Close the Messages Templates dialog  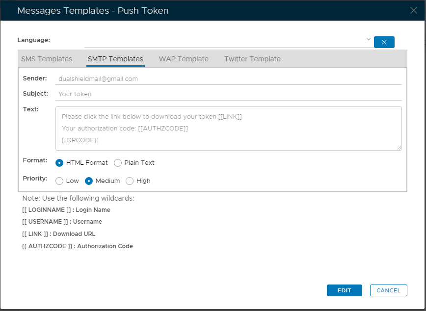(x=414, y=11)
